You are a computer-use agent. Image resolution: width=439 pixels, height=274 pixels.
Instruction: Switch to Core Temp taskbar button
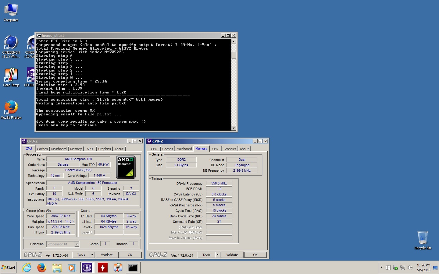coord(118,268)
